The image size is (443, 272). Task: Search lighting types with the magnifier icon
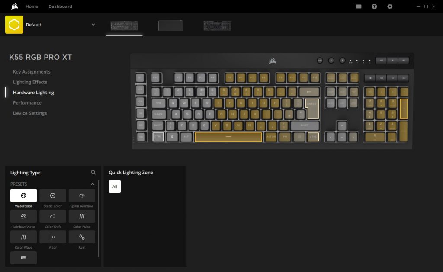pyautogui.click(x=93, y=172)
